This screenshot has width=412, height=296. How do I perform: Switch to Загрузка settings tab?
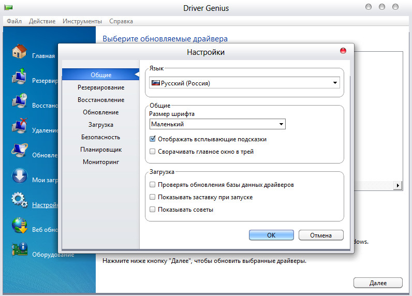click(101, 125)
